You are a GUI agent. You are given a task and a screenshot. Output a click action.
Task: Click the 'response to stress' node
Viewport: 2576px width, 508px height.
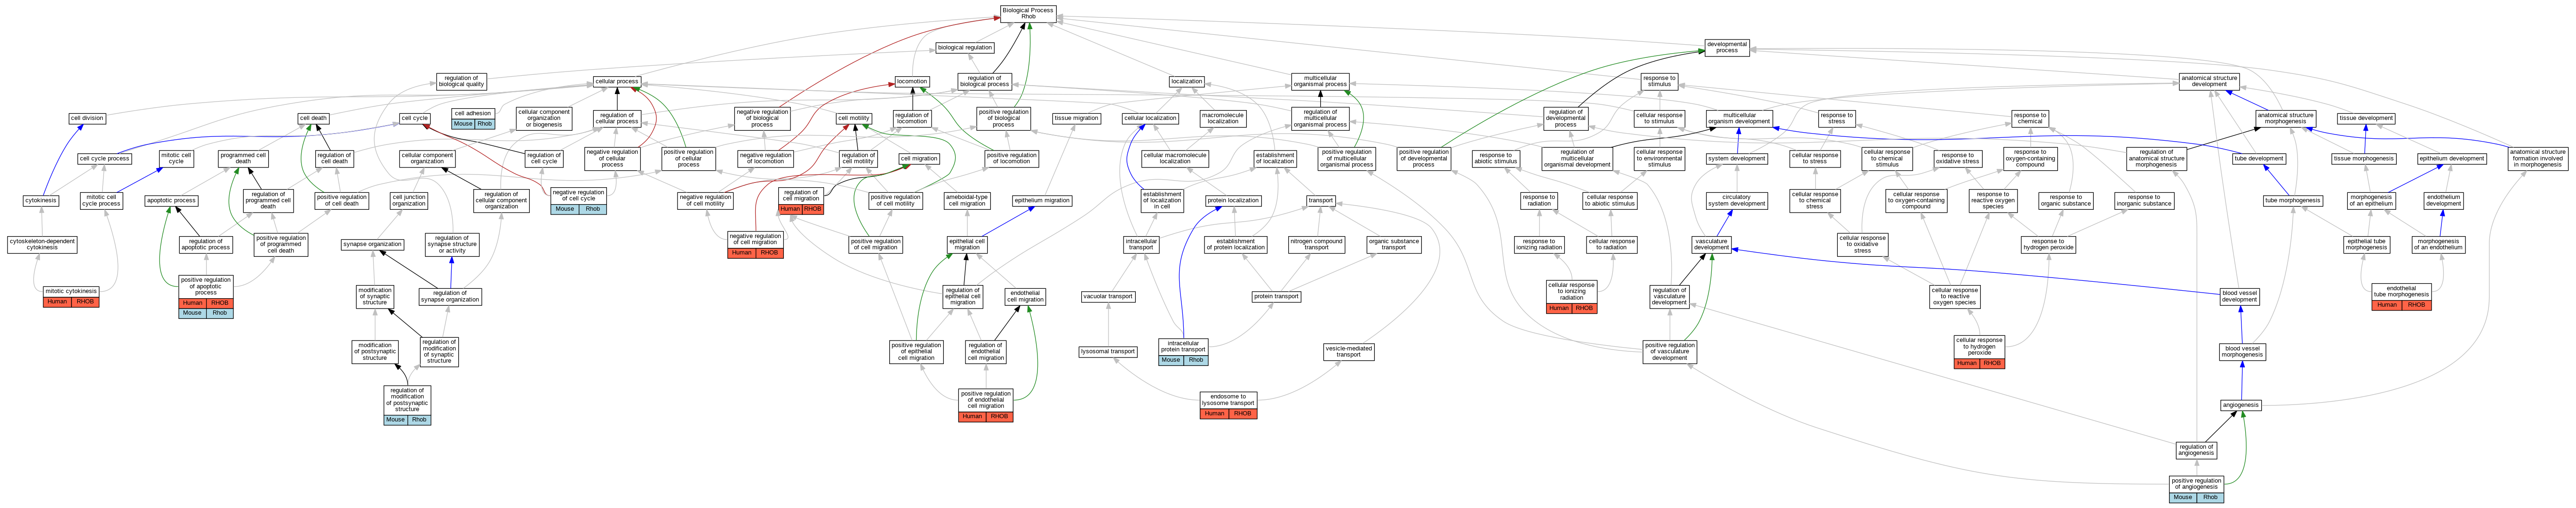(1837, 118)
